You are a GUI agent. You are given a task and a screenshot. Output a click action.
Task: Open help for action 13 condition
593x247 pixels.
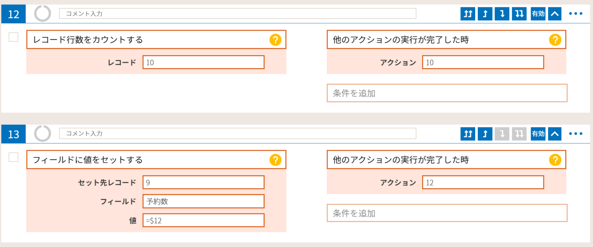(555, 160)
